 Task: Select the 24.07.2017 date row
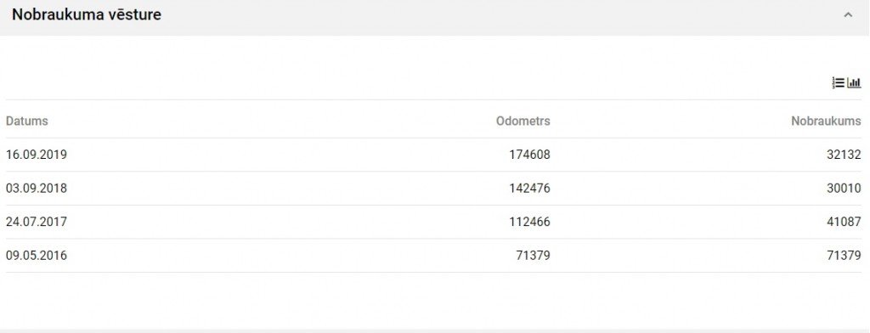(x=433, y=222)
